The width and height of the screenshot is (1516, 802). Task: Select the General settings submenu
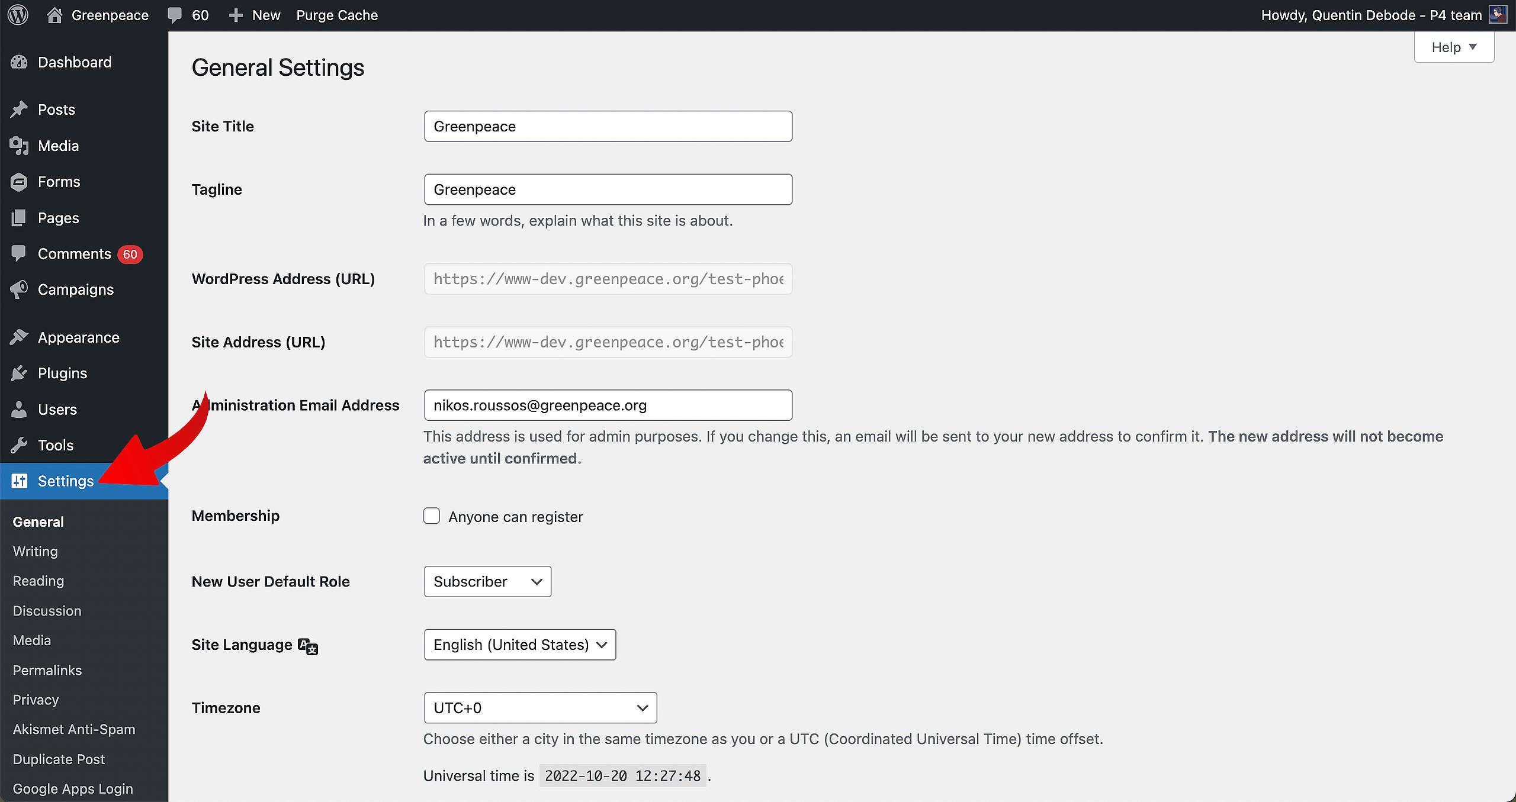[38, 522]
